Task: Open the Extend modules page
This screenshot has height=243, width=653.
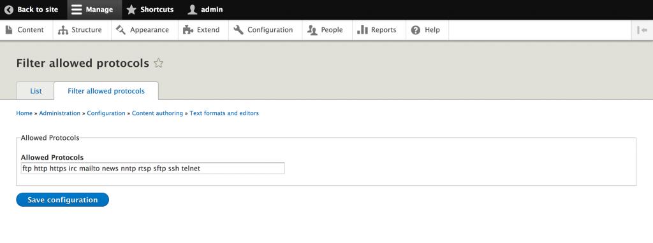Action: click(x=203, y=30)
